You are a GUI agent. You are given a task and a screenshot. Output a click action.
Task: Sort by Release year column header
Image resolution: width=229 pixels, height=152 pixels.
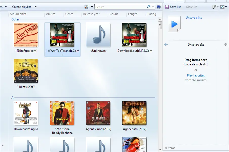tap(91, 14)
